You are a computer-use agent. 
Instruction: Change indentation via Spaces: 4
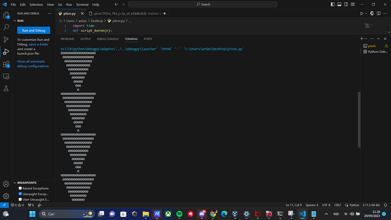312,205
